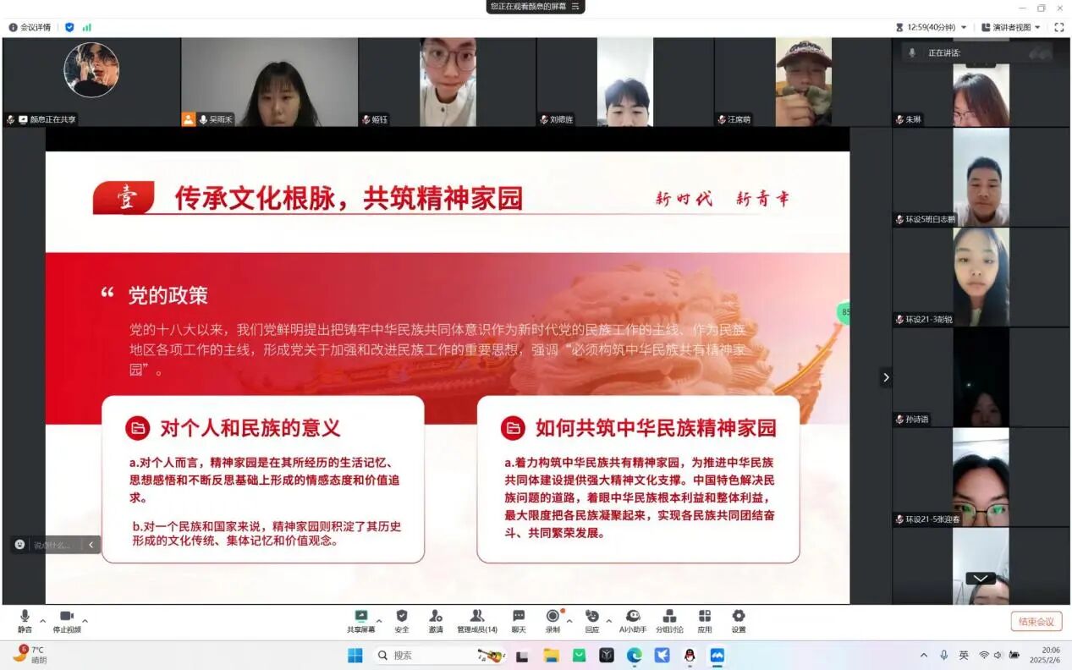The height and width of the screenshot is (670, 1072).
Task: Click the 结束会议 end meeting button
Action: (x=1036, y=622)
